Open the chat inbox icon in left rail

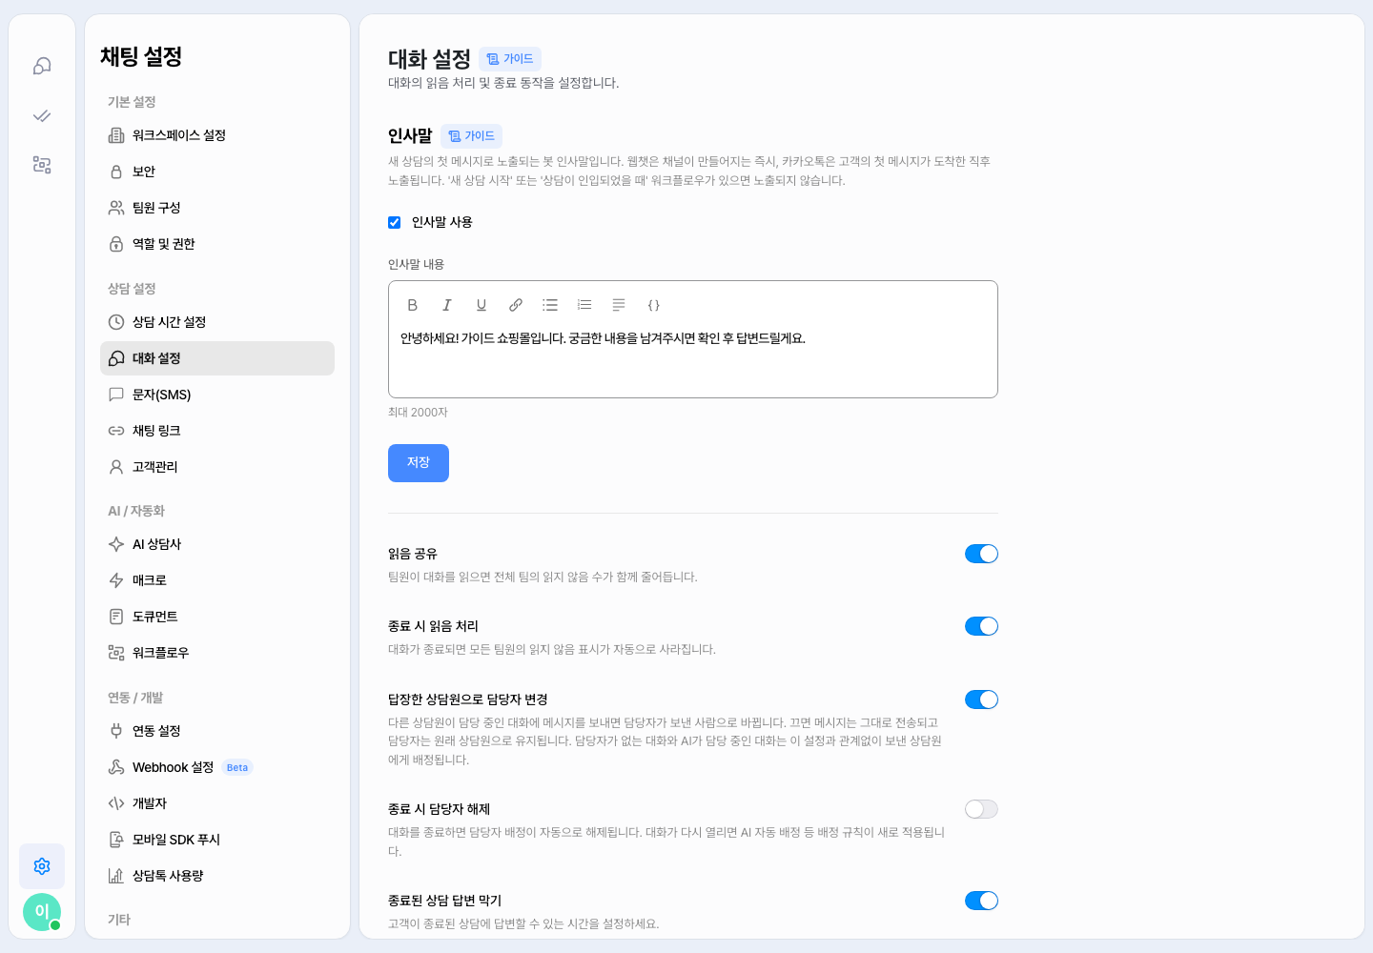(x=42, y=66)
